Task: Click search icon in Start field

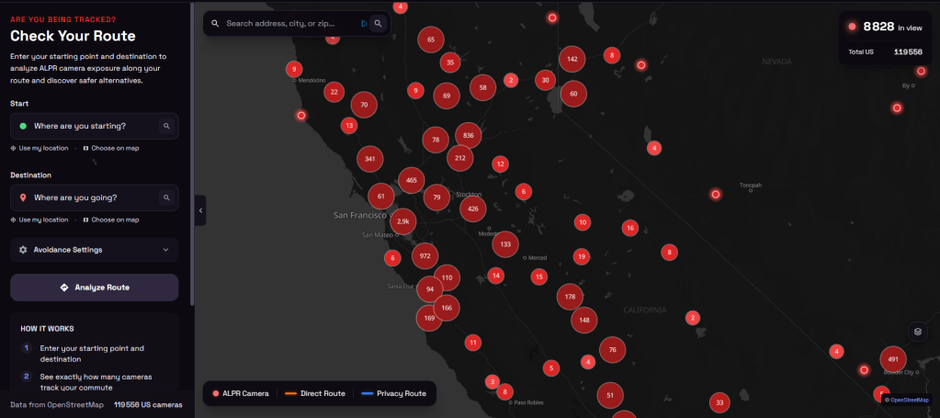Action: pyautogui.click(x=166, y=126)
